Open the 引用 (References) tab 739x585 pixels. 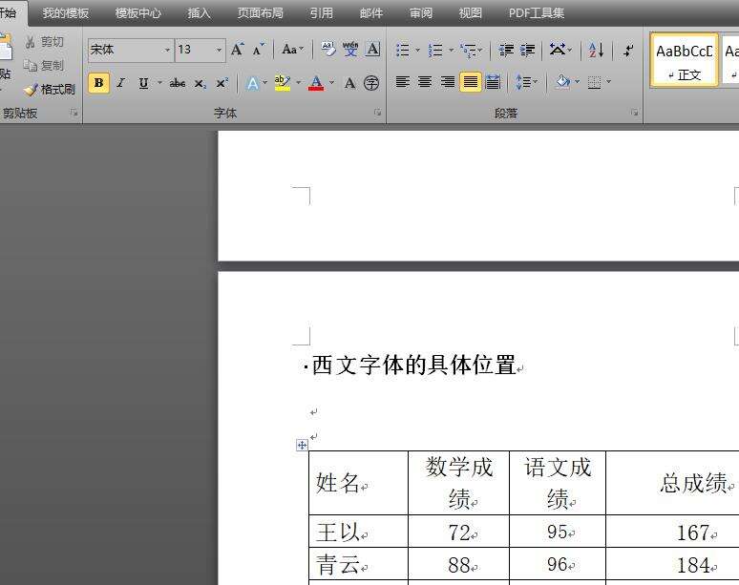tap(322, 13)
